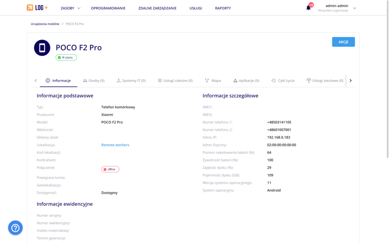Expand the admin admin user dropdown arrow
Image resolution: width=389 pixels, height=243 pixels.
355,8
